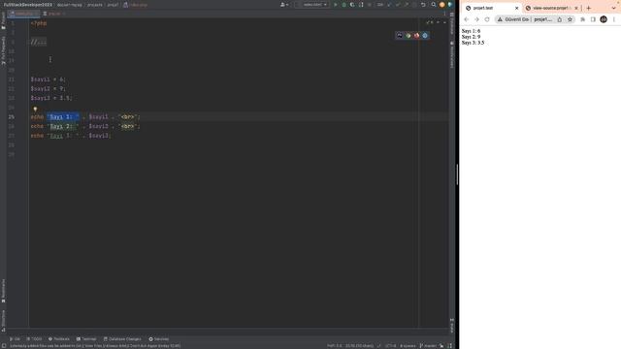Open the Project tool window from the left stripe

tap(3, 20)
